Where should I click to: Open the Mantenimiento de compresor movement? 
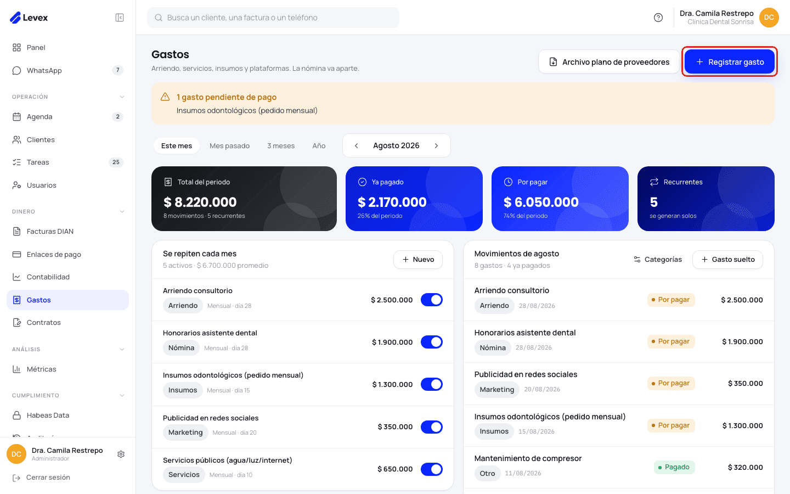click(x=619, y=467)
